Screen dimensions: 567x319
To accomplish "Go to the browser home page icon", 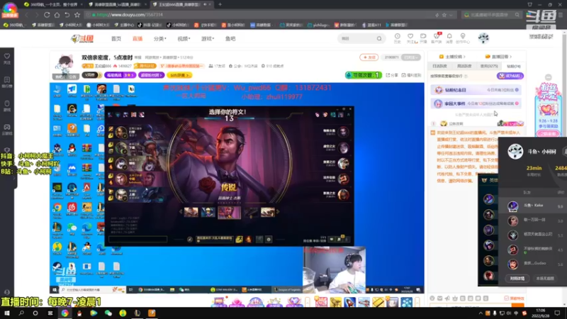I will click(57, 15).
